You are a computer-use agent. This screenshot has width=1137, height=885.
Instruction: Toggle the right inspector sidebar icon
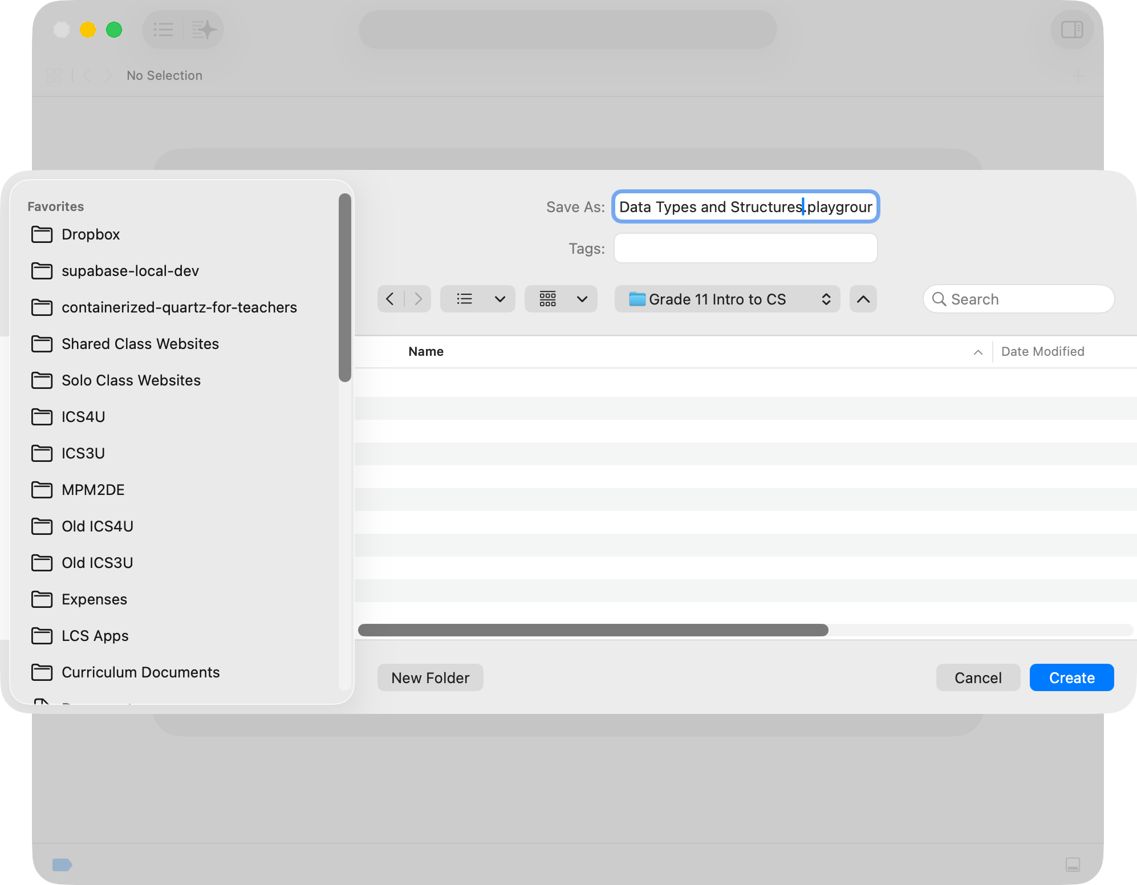[x=1071, y=30]
